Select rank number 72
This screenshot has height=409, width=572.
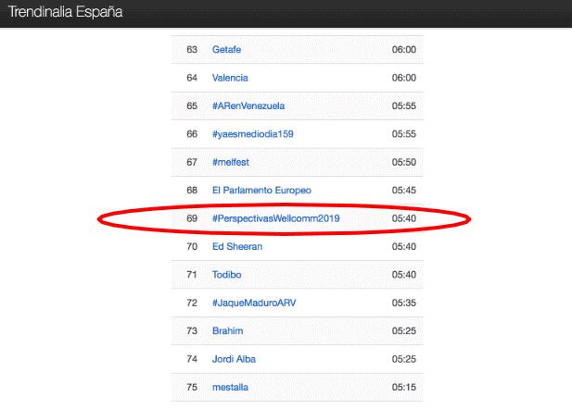click(192, 303)
